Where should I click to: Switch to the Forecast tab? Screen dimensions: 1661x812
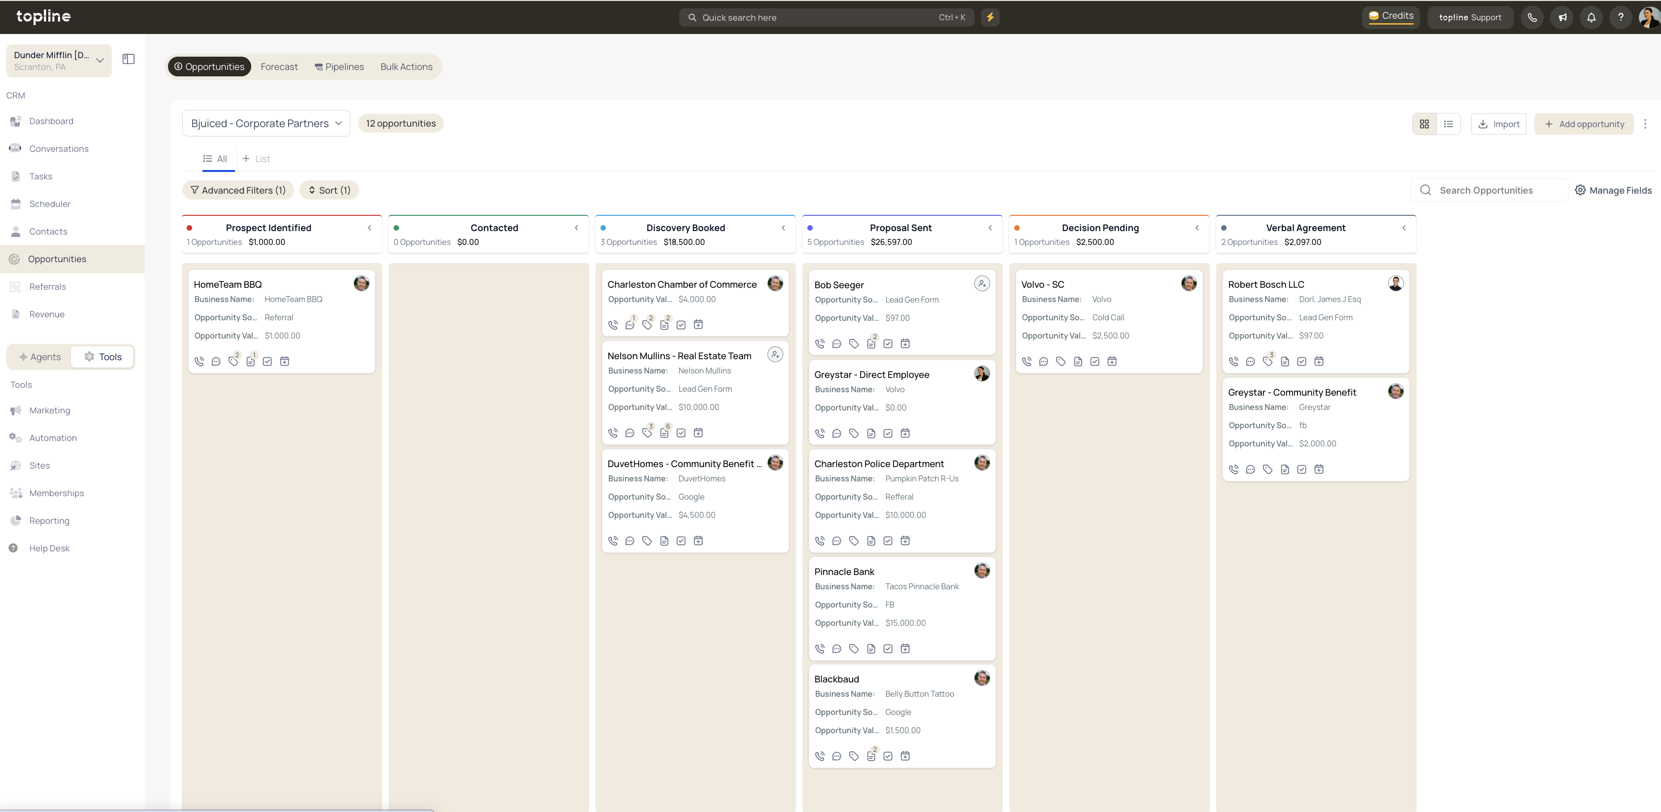coord(278,67)
